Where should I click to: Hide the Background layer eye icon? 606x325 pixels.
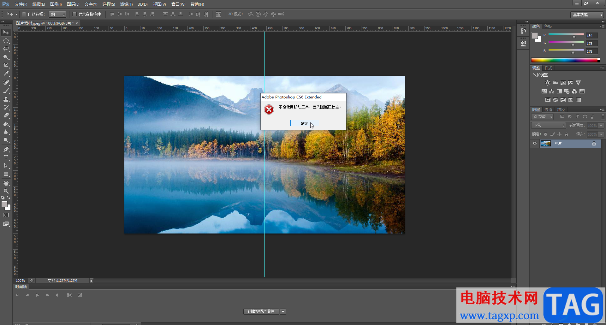[535, 144]
